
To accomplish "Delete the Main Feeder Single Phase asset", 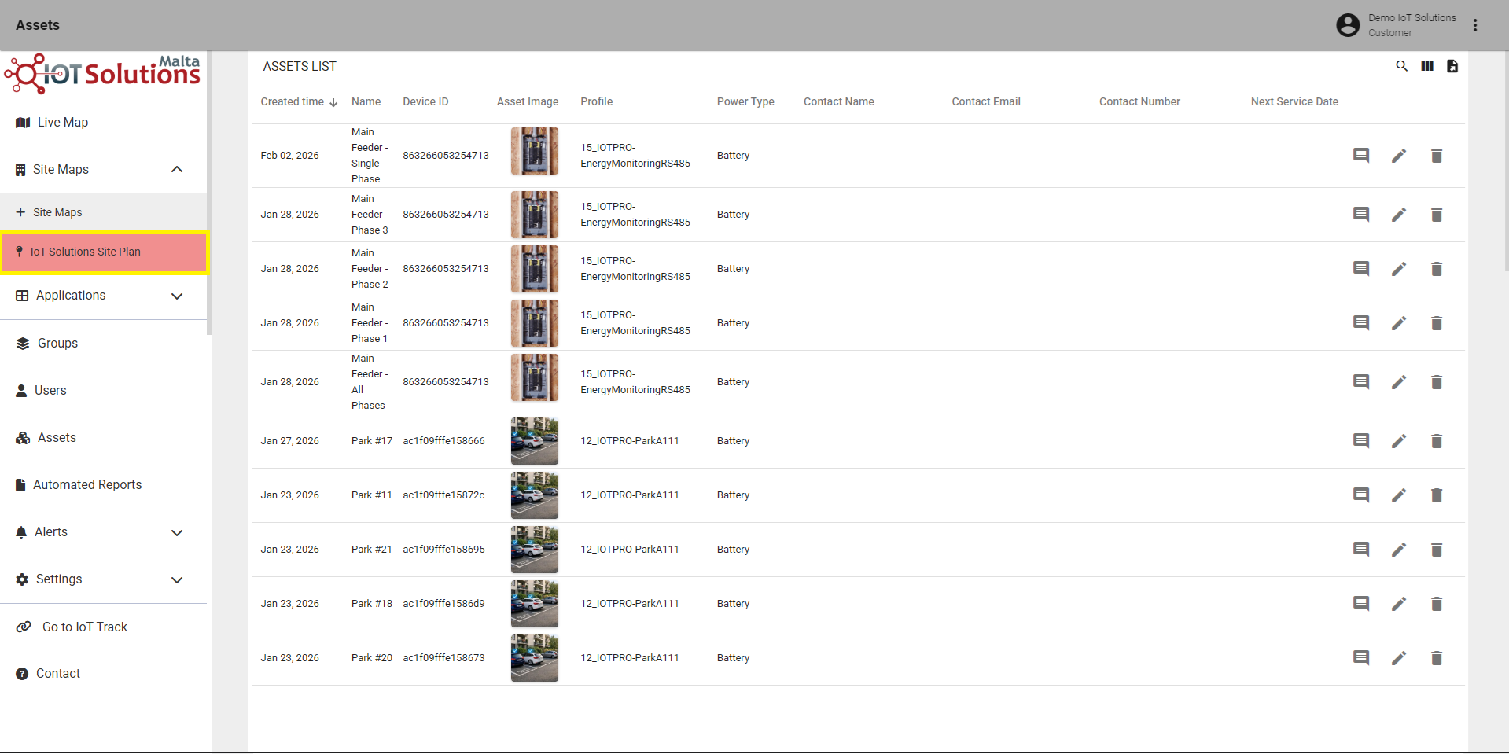I will [1437, 156].
